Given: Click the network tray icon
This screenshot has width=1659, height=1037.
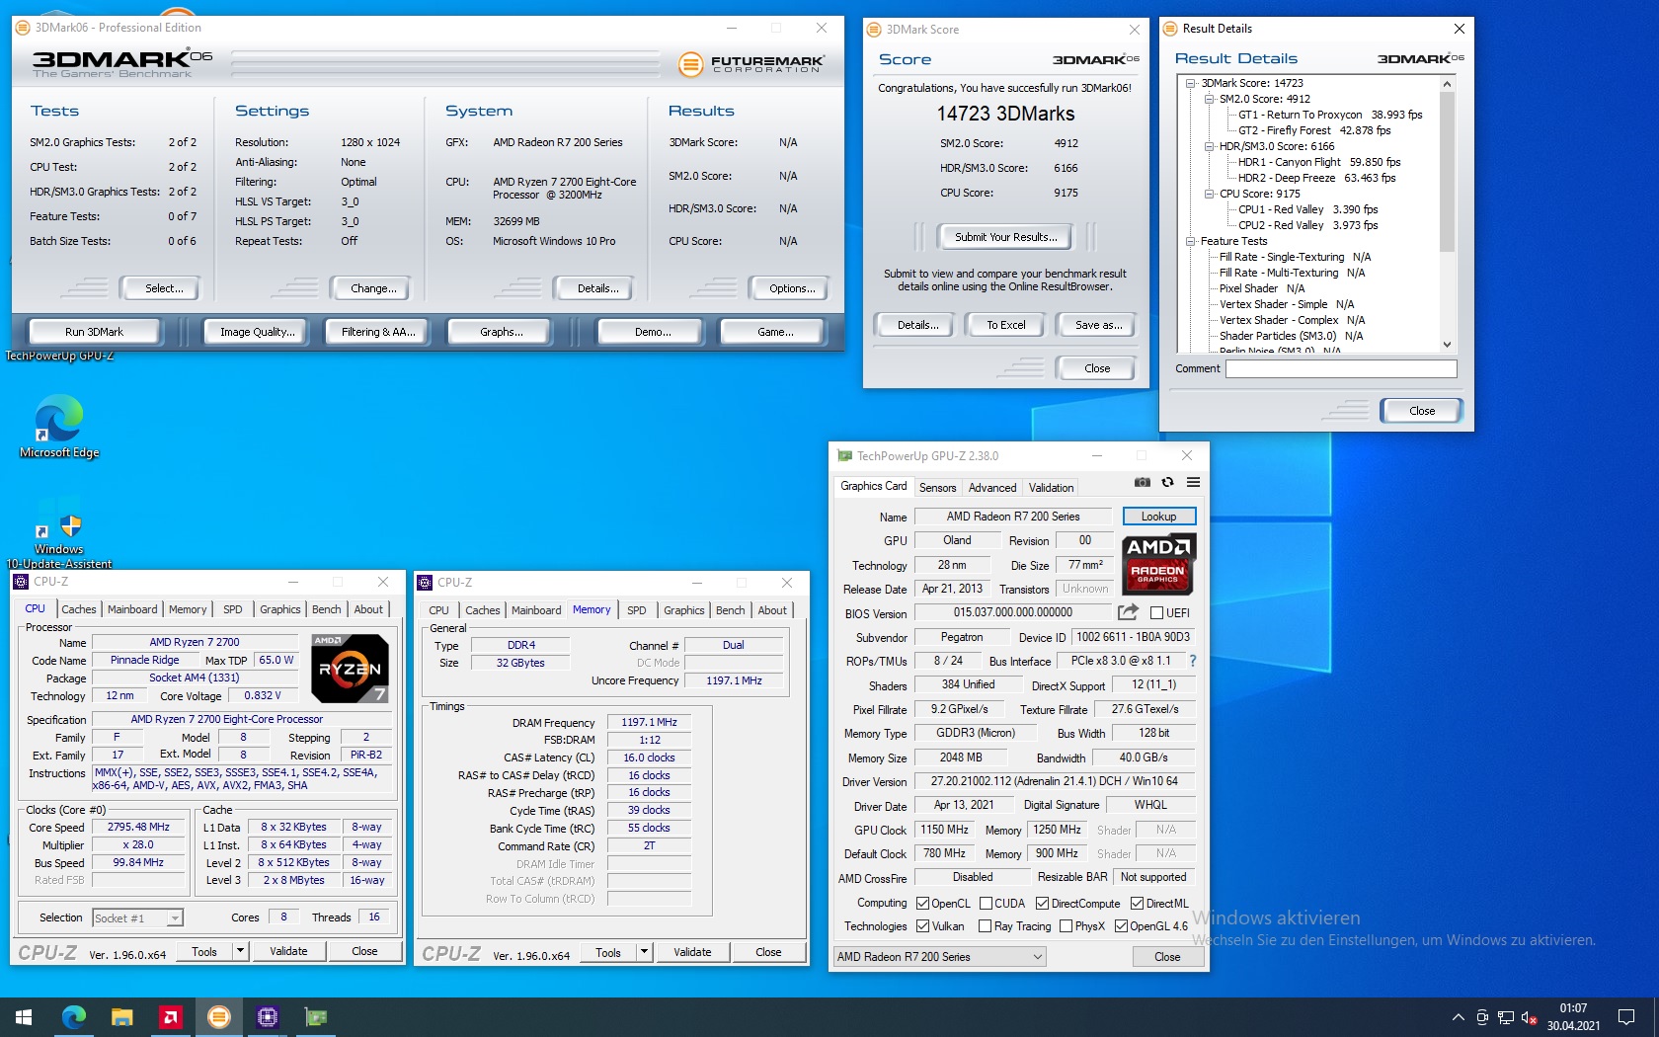Looking at the screenshot, I should (x=1506, y=1017).
